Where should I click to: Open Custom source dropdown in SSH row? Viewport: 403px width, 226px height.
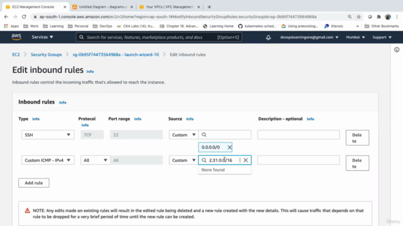(x=183, y=135)
